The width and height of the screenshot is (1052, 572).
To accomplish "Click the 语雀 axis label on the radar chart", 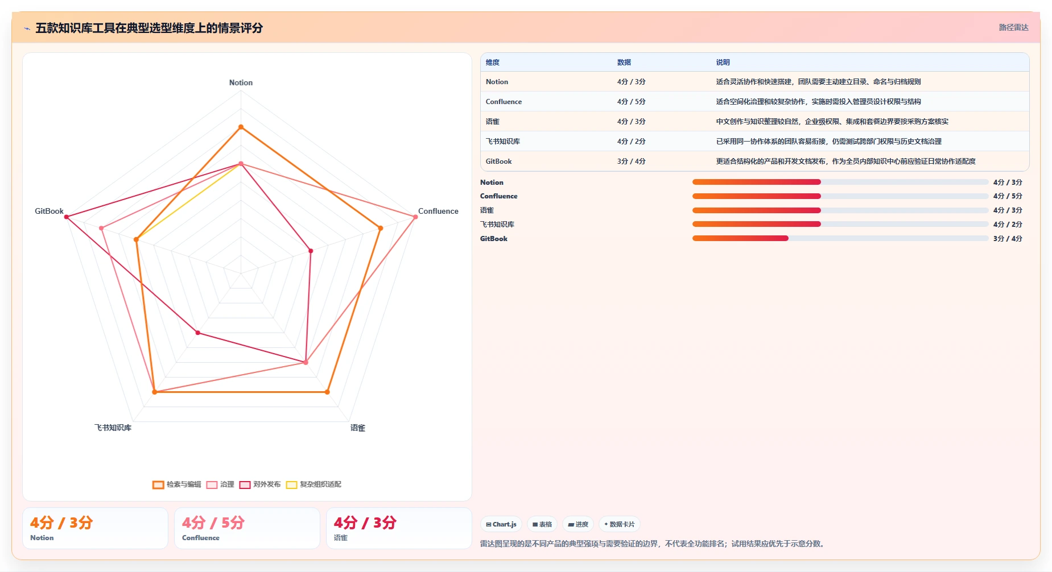I will (x=358, y=428).
